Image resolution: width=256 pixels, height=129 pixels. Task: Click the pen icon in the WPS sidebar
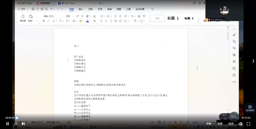pyautogui.click(x=234, y=35)
